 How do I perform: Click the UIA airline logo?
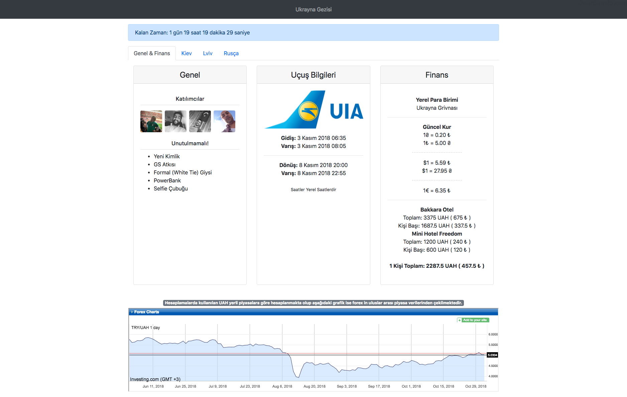pyautogui.click(x=313, y=109)
